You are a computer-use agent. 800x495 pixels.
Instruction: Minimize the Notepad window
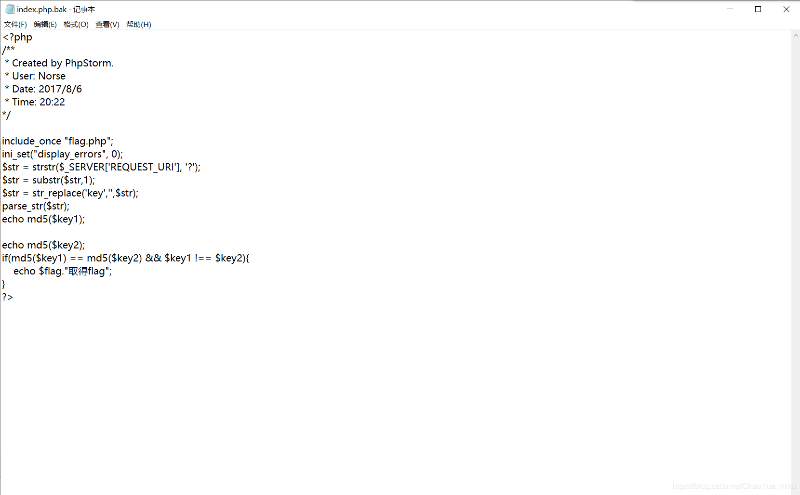tap(730, 9)
